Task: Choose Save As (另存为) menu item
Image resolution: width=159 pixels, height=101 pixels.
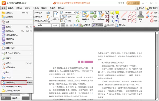Action: pos(17,31)
